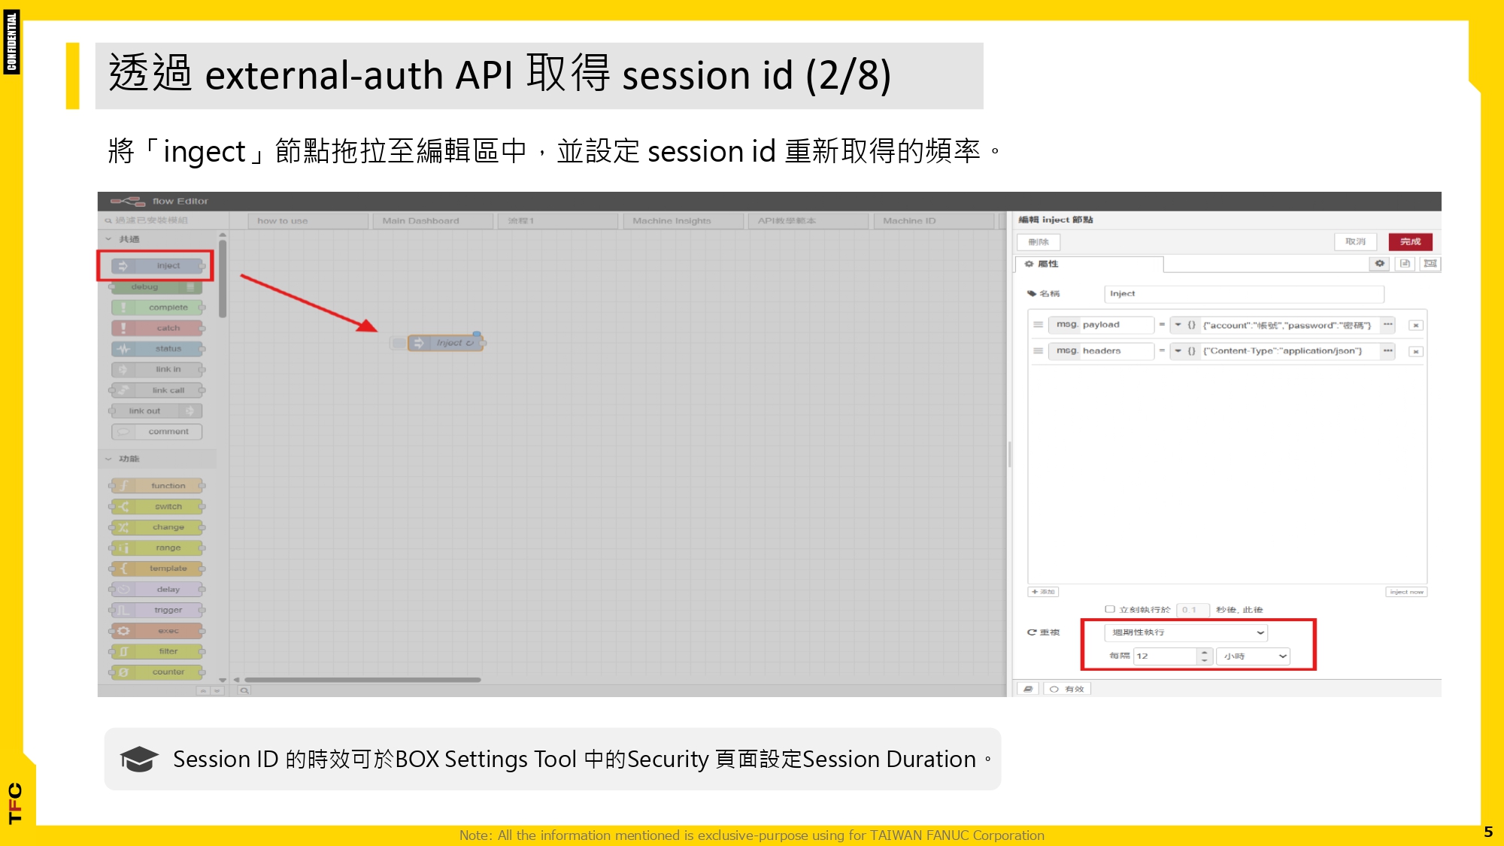The image size is (1504, 846).
Task: Expand msg.headers value with ellipsis button
Action: click(1387, 350)
